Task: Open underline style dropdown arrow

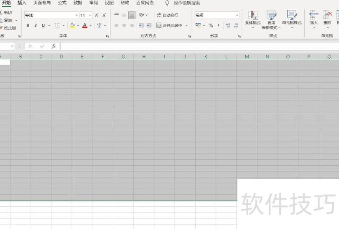Action: tap(49, 25)
